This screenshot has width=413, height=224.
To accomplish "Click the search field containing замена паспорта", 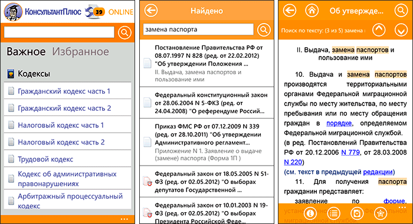I will (x=198, y=29).
